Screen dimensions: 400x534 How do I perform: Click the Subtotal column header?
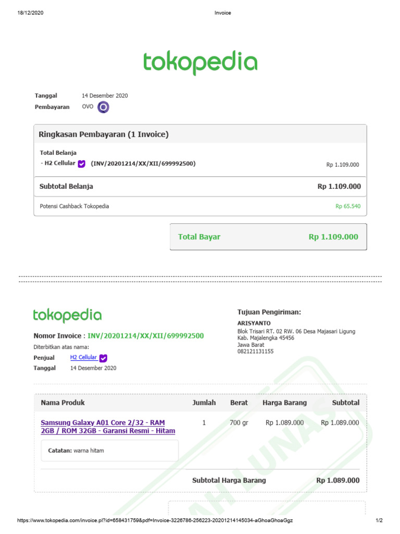[x=345, y=403]
